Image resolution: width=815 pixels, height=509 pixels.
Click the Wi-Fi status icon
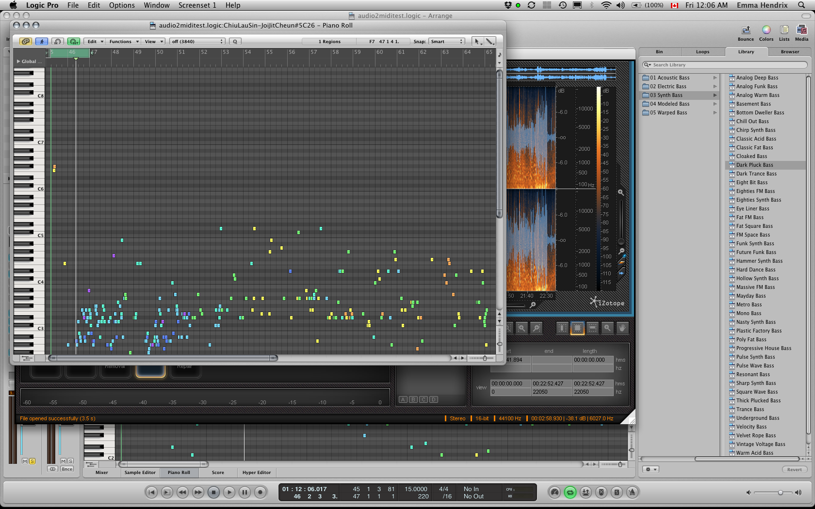[606, 5]
